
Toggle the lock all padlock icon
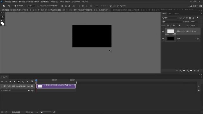point(180,25)
